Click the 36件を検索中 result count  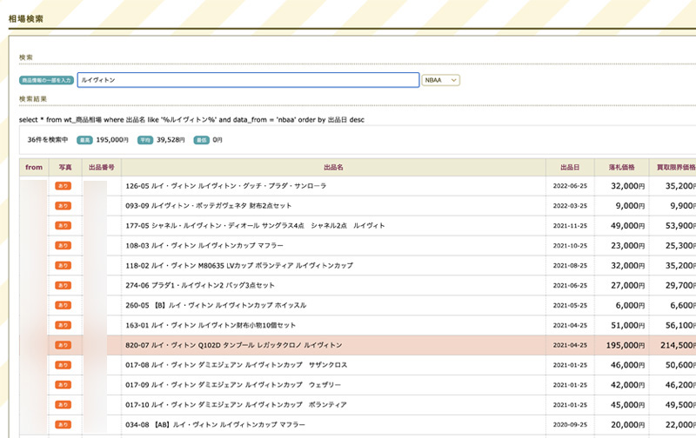pyautogui.click(x=48, y=140)
